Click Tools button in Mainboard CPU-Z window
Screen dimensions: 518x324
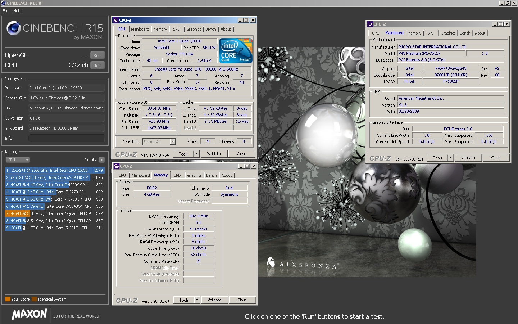(x=438, y=158)
